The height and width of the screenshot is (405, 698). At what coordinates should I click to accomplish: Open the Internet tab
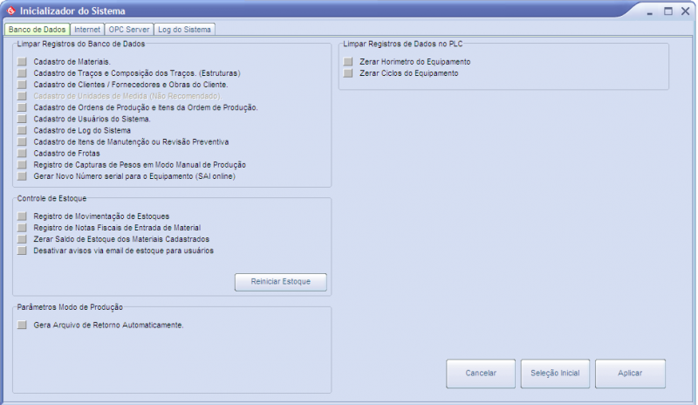87,30
